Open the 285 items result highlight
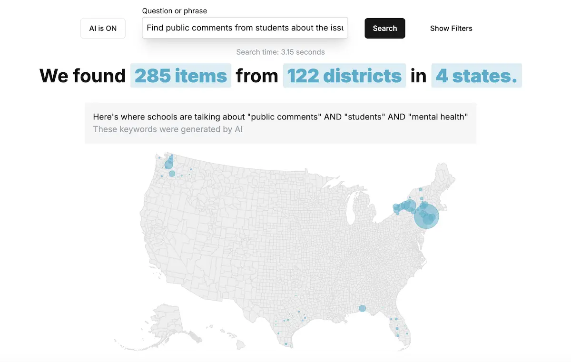This screenshot has width=571, height=362. [181, 76]
